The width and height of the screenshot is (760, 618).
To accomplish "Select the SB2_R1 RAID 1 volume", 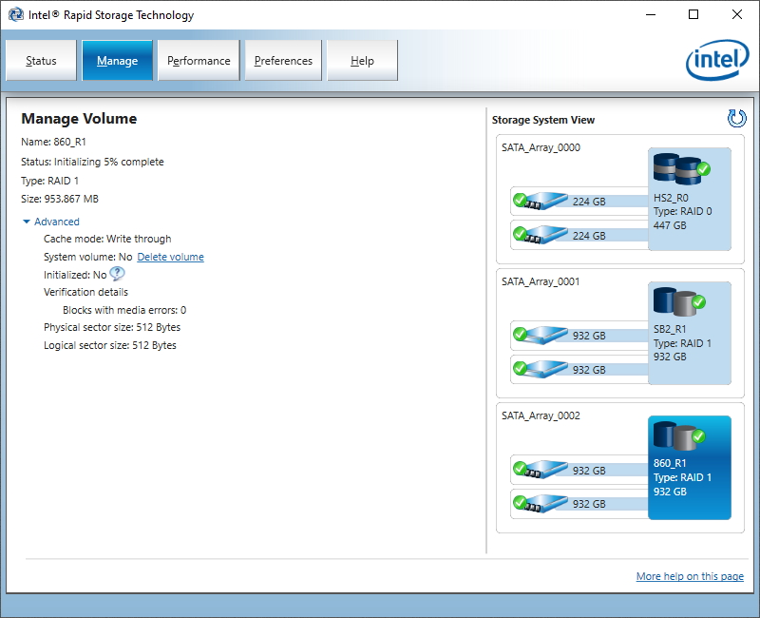I will tap(690, 334).
